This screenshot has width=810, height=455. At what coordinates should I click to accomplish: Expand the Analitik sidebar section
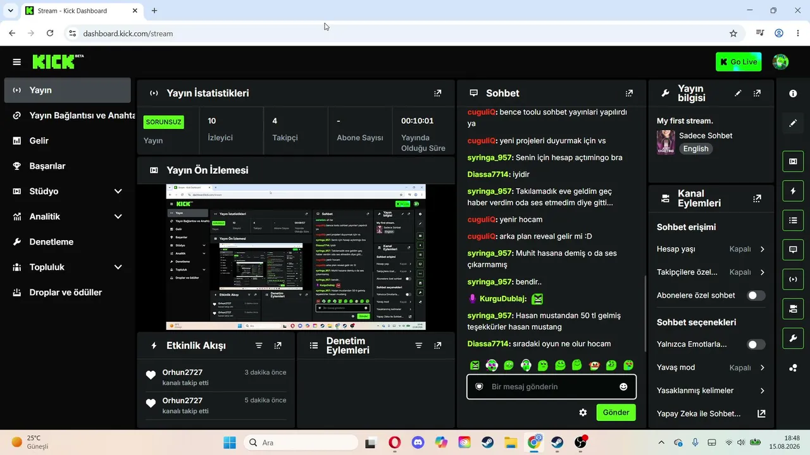click(118, 217)
